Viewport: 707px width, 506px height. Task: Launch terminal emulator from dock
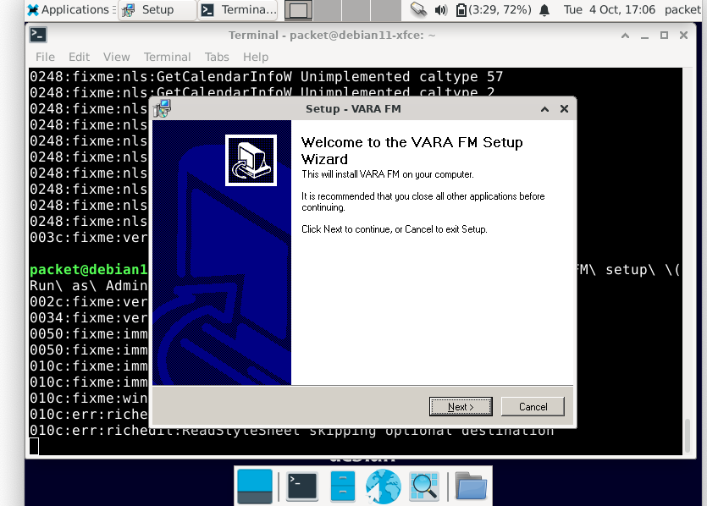click(x=302, y=487)
